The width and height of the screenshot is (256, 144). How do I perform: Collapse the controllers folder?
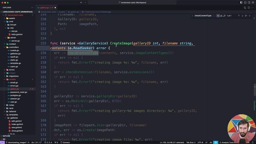(x=14, y=47)
